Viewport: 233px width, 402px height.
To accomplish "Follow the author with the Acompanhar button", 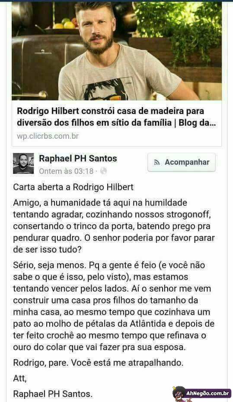I will point(182,162).
